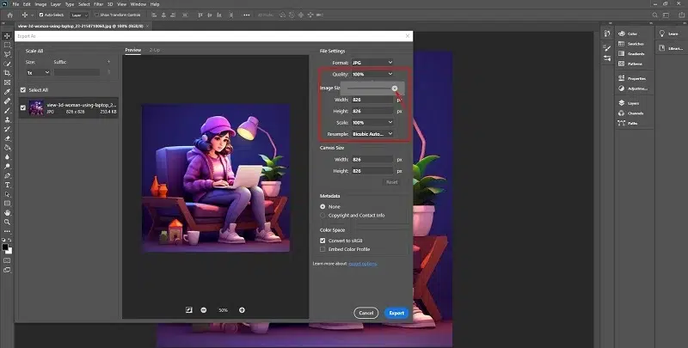
Task: Toggle Convert to sRGB checkbox
Action: (322, 241)
